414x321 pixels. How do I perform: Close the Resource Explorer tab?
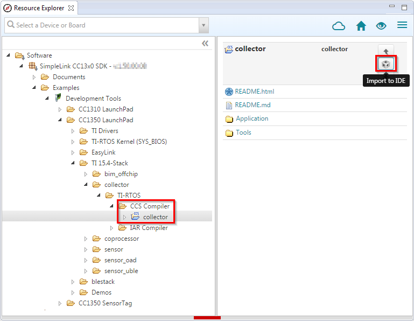tap(71, 8)
